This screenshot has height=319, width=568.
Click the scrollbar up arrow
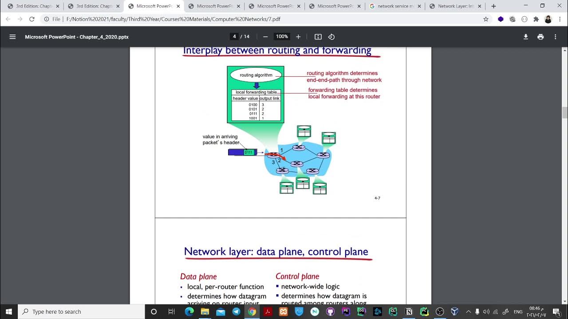coord(564,50)
